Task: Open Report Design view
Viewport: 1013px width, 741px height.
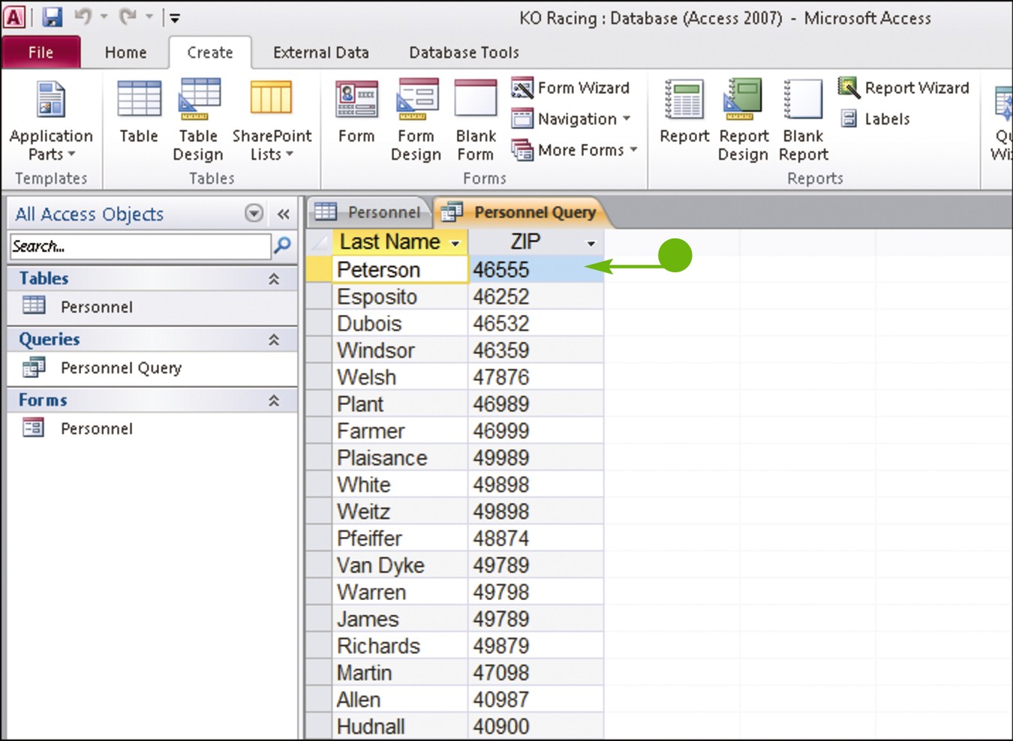Action: point(743,121)
